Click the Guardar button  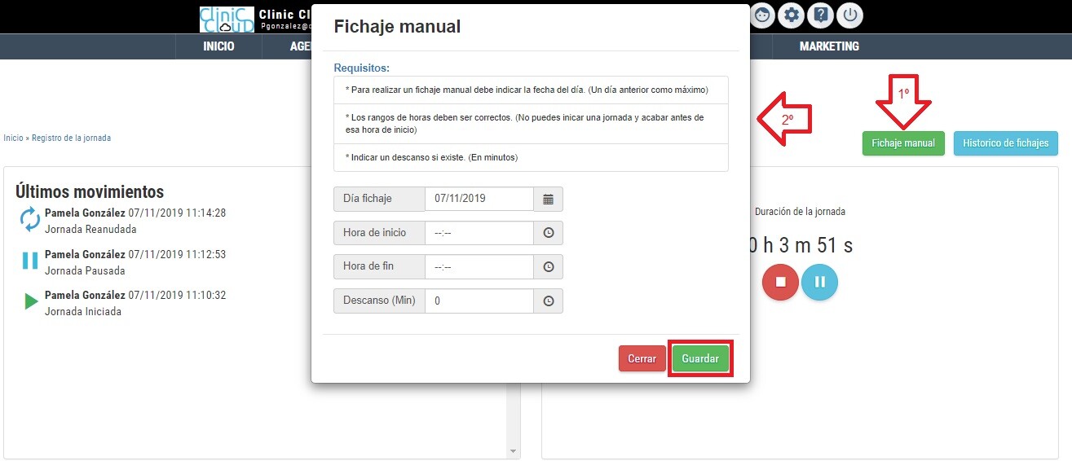[699, 359]
